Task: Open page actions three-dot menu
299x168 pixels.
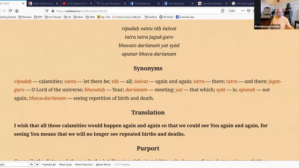Action: tap(243, 11)
